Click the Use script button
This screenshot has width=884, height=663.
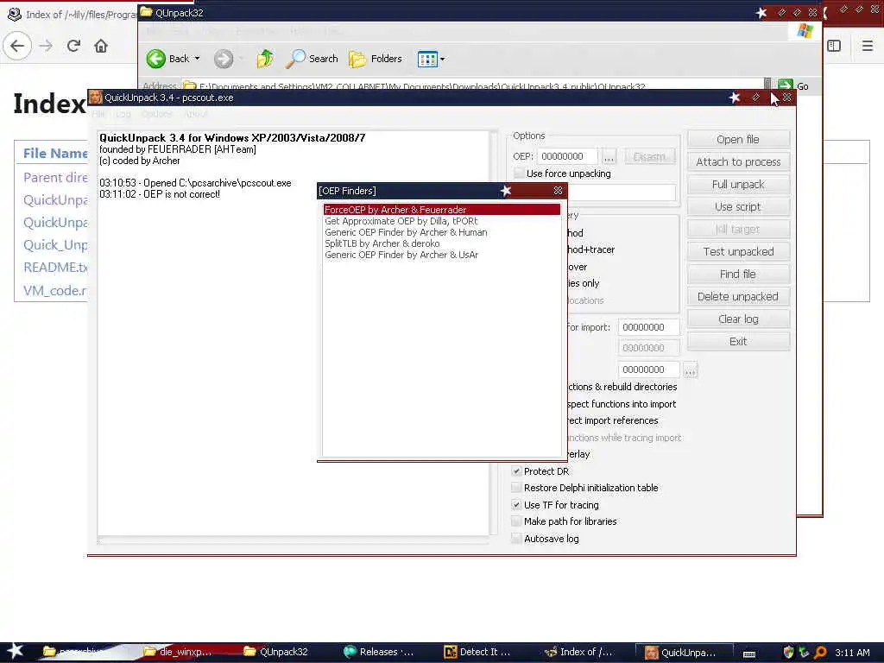pos(738,207)
